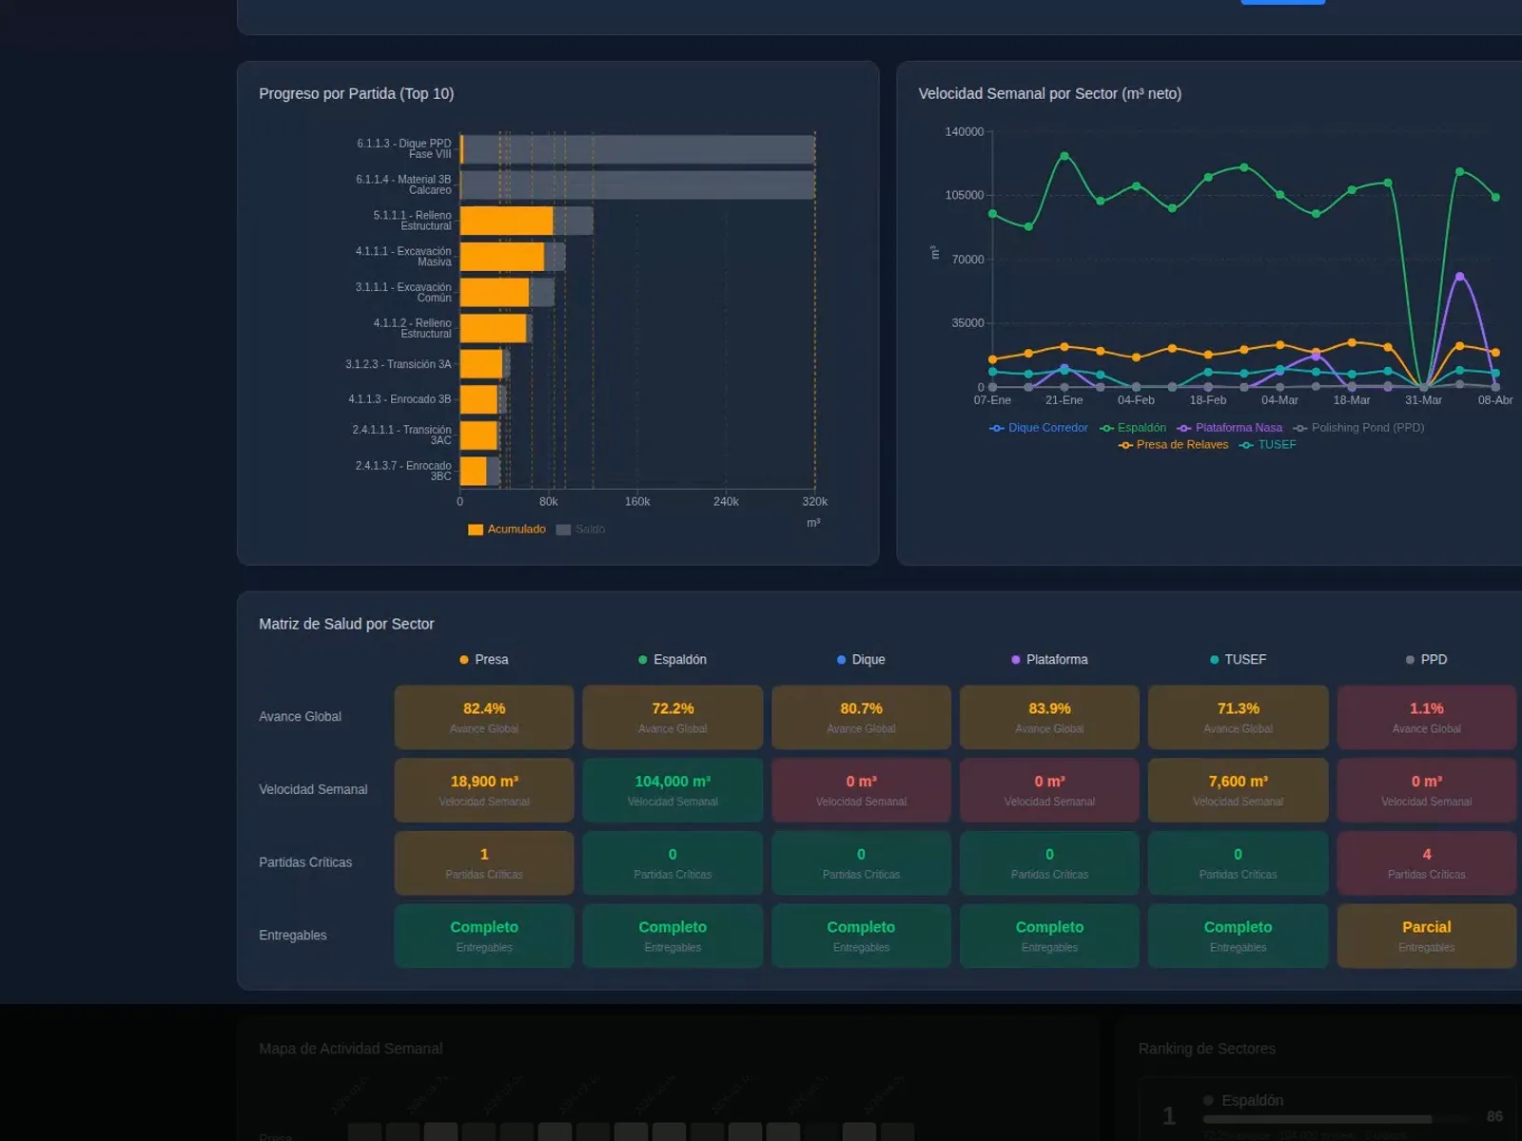Click the Presa column header in matrix
The width and height of the screenshot is (1522, 1141).
click(484, 660)
